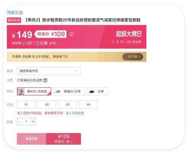
Task: Click the price info circle icon
Action: (x=71, y=34)
